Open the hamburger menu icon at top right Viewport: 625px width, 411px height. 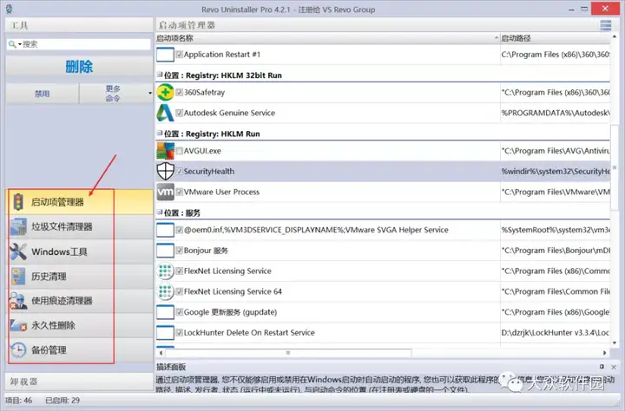tap(606, 25)
